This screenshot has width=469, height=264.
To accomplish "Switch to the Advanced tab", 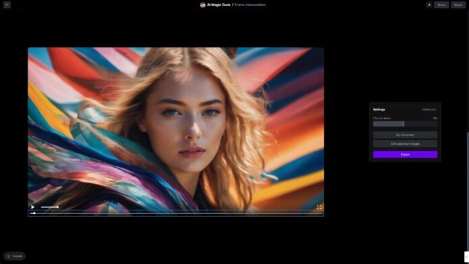I will click(429, 109).
